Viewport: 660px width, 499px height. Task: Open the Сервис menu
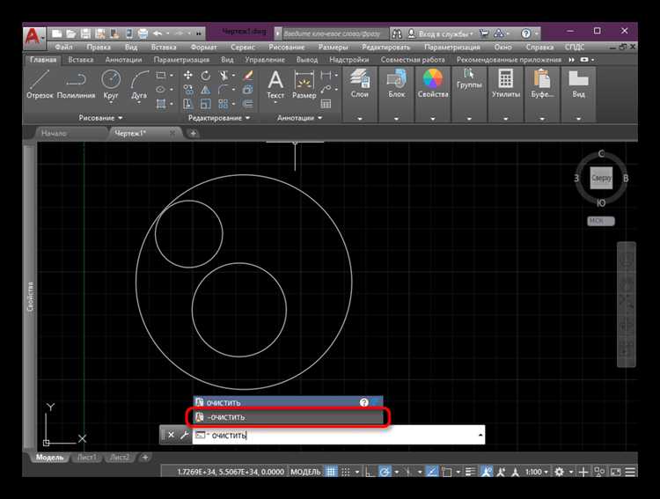coord(243,47)
